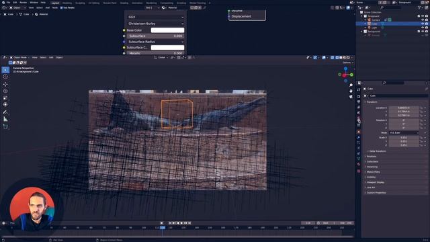Click the navigation gizmo blue Z axis
Screen dimensions: 430x242
(x=345, y=69)
